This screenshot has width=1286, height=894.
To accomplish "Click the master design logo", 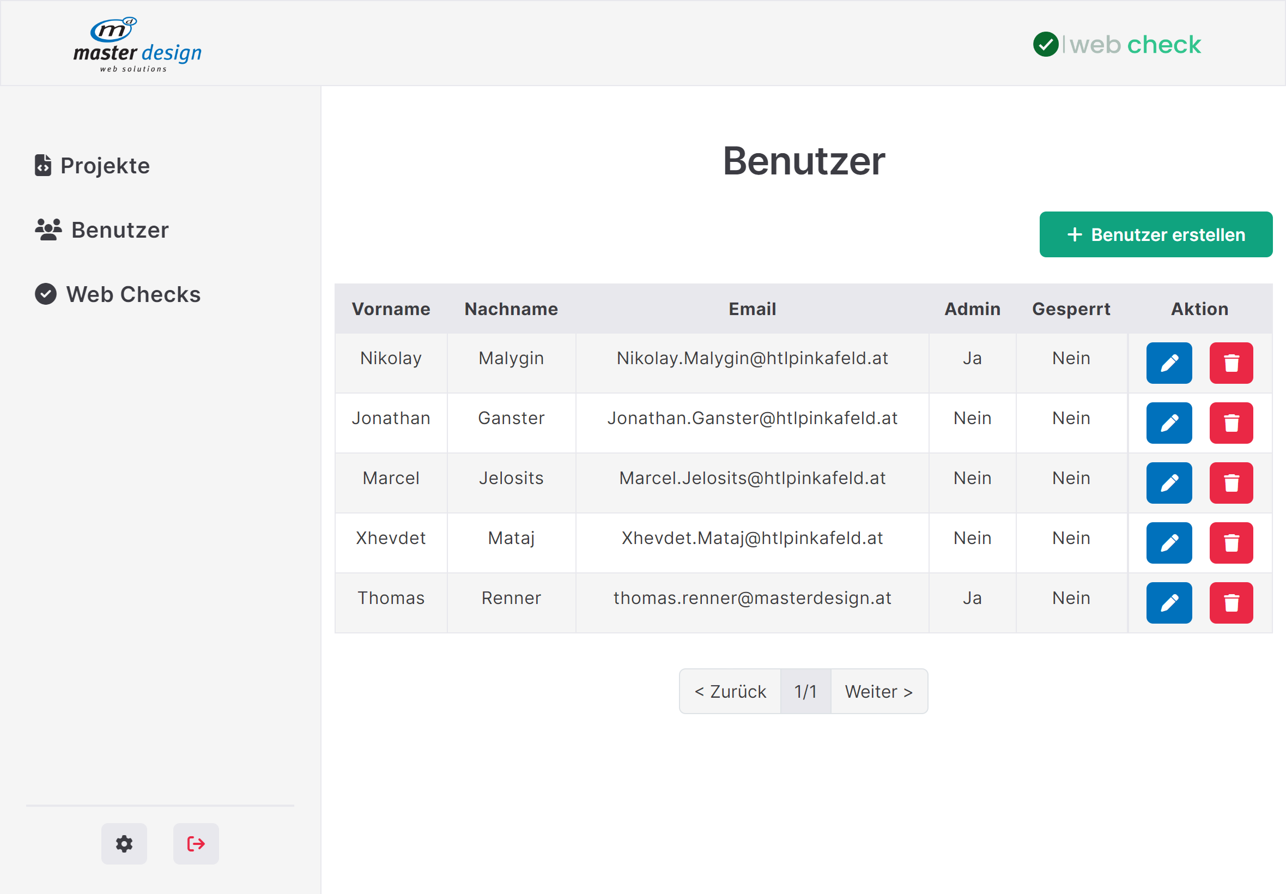I will (137, 45).
